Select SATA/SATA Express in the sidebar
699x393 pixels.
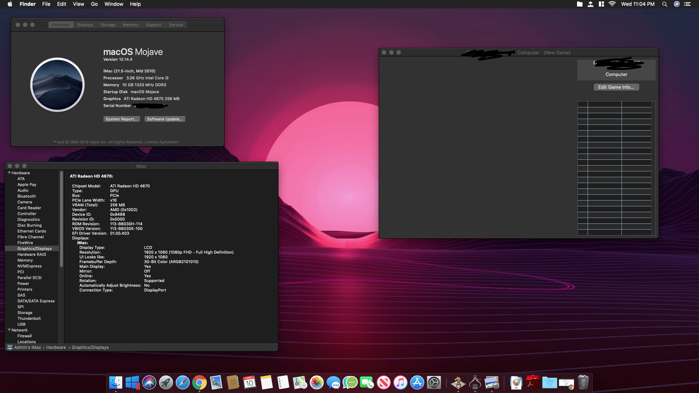[36, 301]
